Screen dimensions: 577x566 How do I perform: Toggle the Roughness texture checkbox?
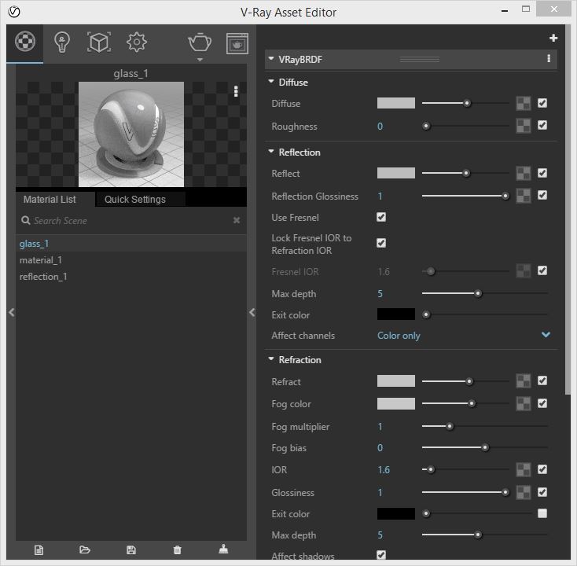coord(542,125)
